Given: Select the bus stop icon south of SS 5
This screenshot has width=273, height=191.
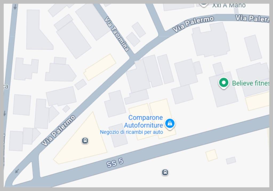Looking at the screenshot, I should pos(165,172).
